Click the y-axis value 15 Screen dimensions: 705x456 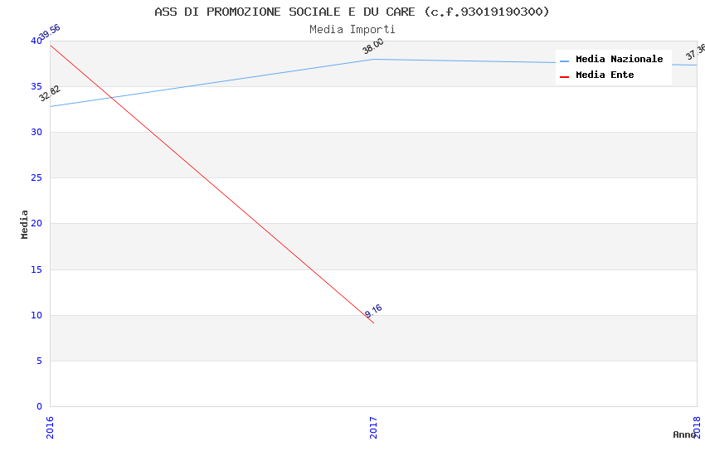click(x=36, y=269)
